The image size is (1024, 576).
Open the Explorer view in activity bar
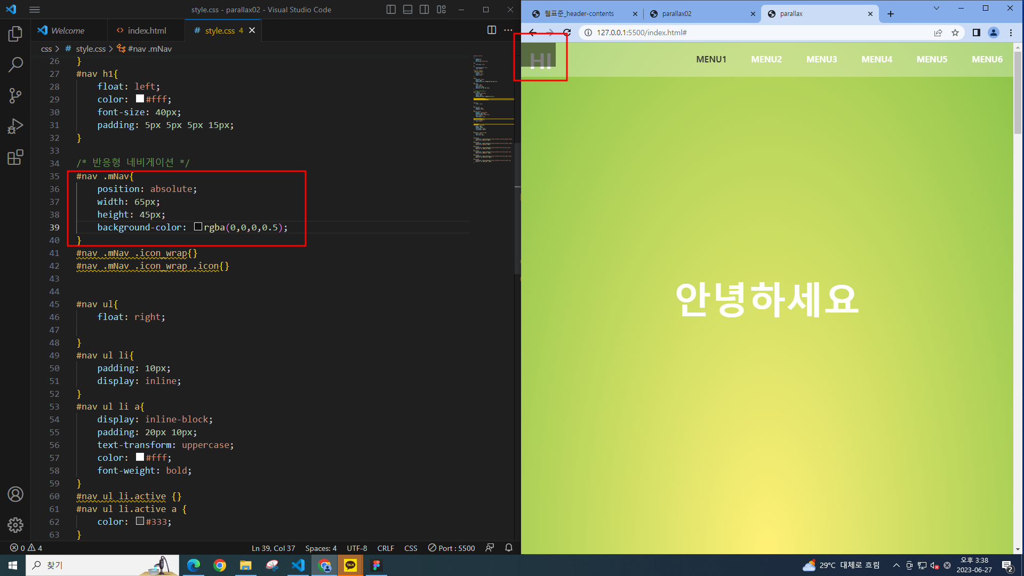[x=15, y=34]
